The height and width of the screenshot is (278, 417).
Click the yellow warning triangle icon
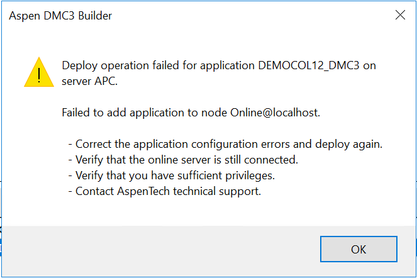[x=39, y=72]
